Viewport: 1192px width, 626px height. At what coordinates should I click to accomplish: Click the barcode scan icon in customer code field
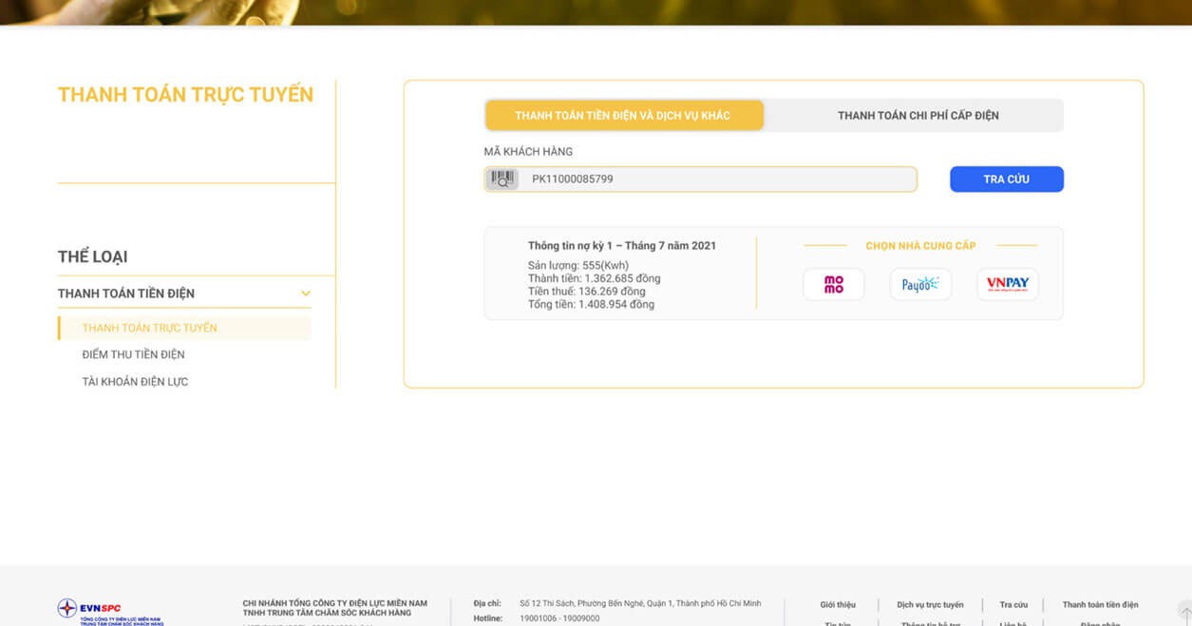pos(501,179)
